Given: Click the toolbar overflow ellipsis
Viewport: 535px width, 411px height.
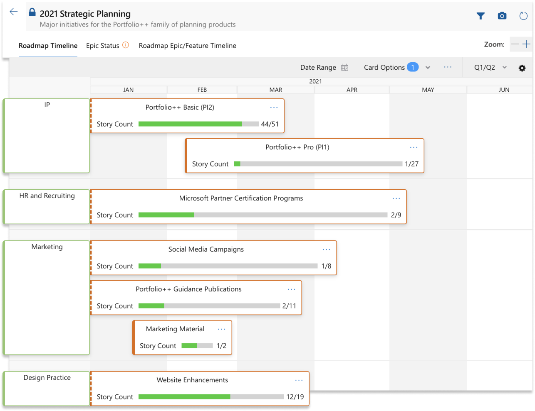Looking at the screenshot, I should pyautogui.click(x=448, y=67).
